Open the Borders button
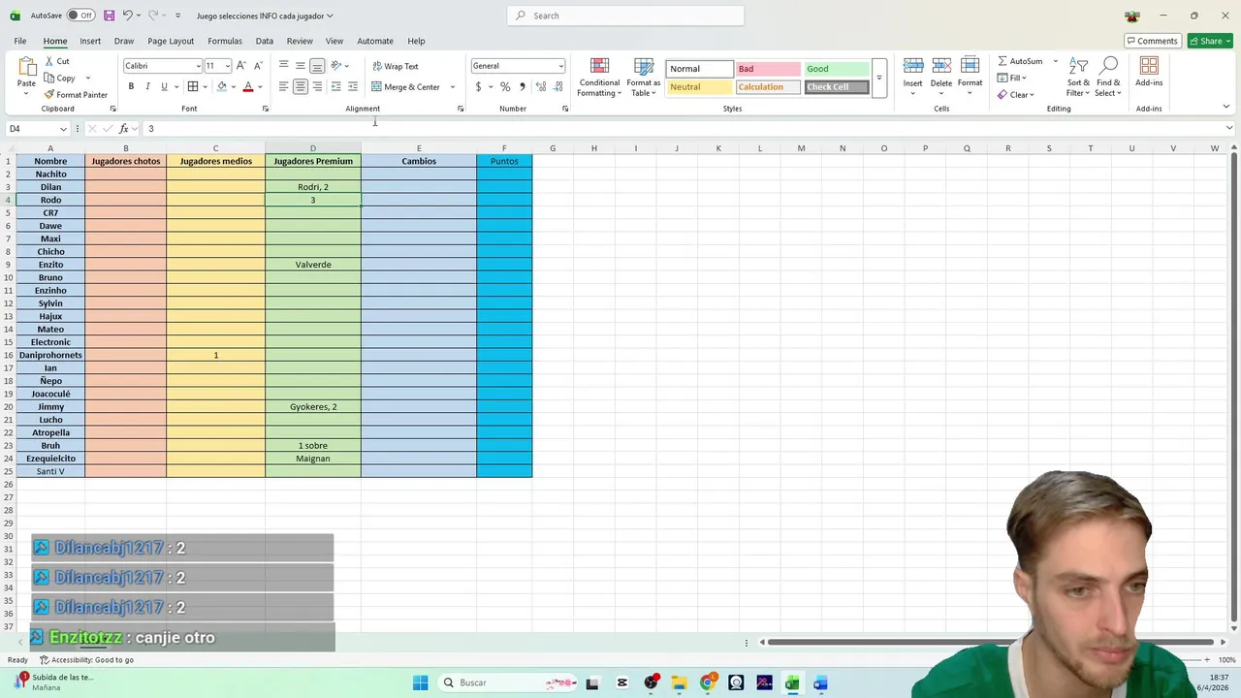1241x698 pixels. coord(193,86)
